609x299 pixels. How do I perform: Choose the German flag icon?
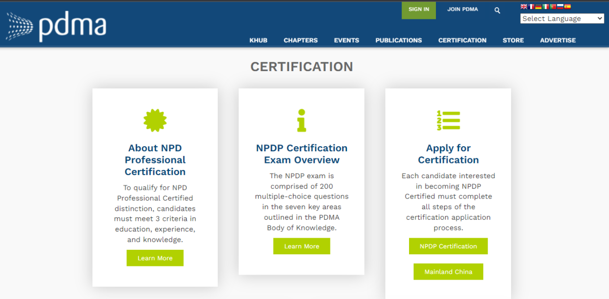(x=538, y=7)
